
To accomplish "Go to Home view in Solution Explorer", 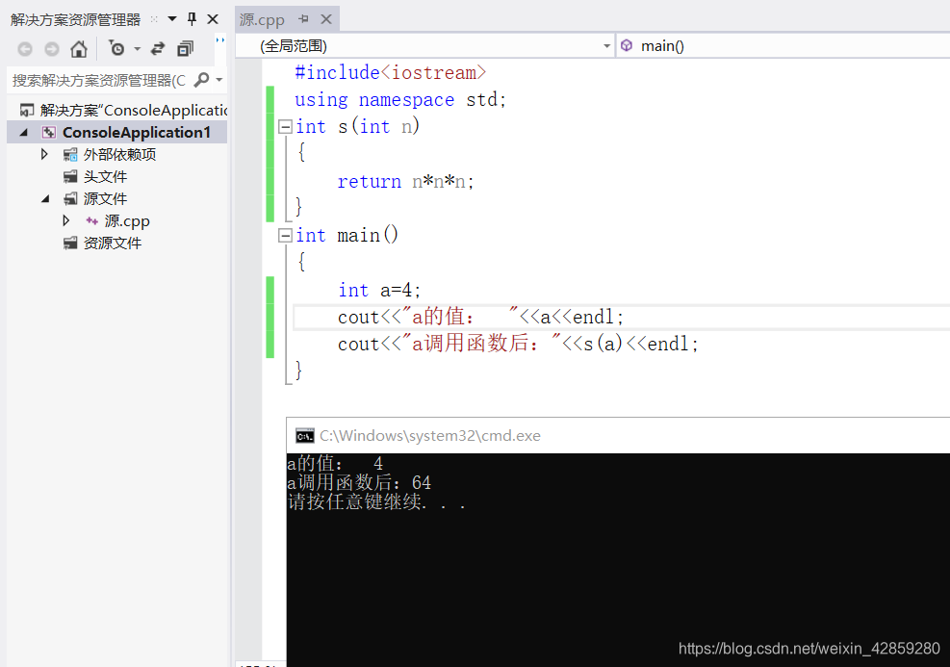I will click(x=79, y=48).
